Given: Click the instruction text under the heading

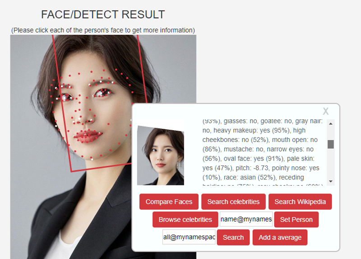Looking at the screenshot, I should coord(103,30).
